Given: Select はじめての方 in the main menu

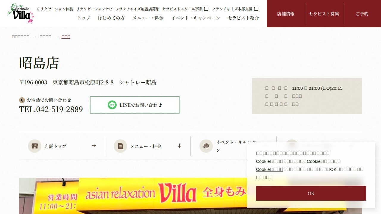Looking at the screenshot, I should (x=111, y=18).
